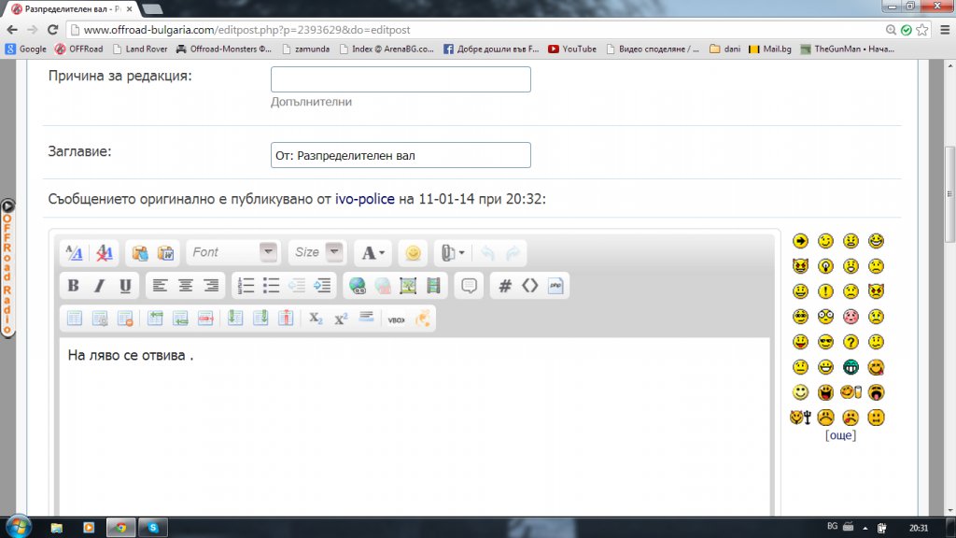Paste from Word icon
This screenshot has height=538, width=956.
click(x=166, y=252)
